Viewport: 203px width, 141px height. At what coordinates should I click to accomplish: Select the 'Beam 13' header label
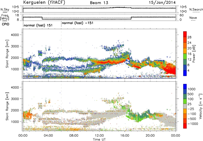coord(99,3)
